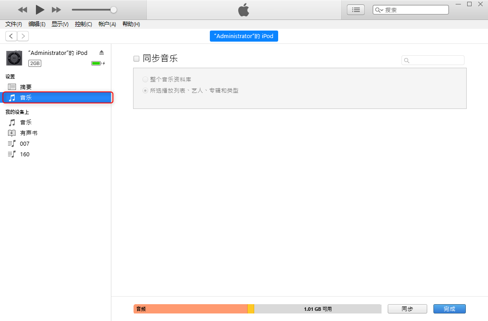Open 音乐 under 我的设备上
488x321 pixels.
[56, 123]
